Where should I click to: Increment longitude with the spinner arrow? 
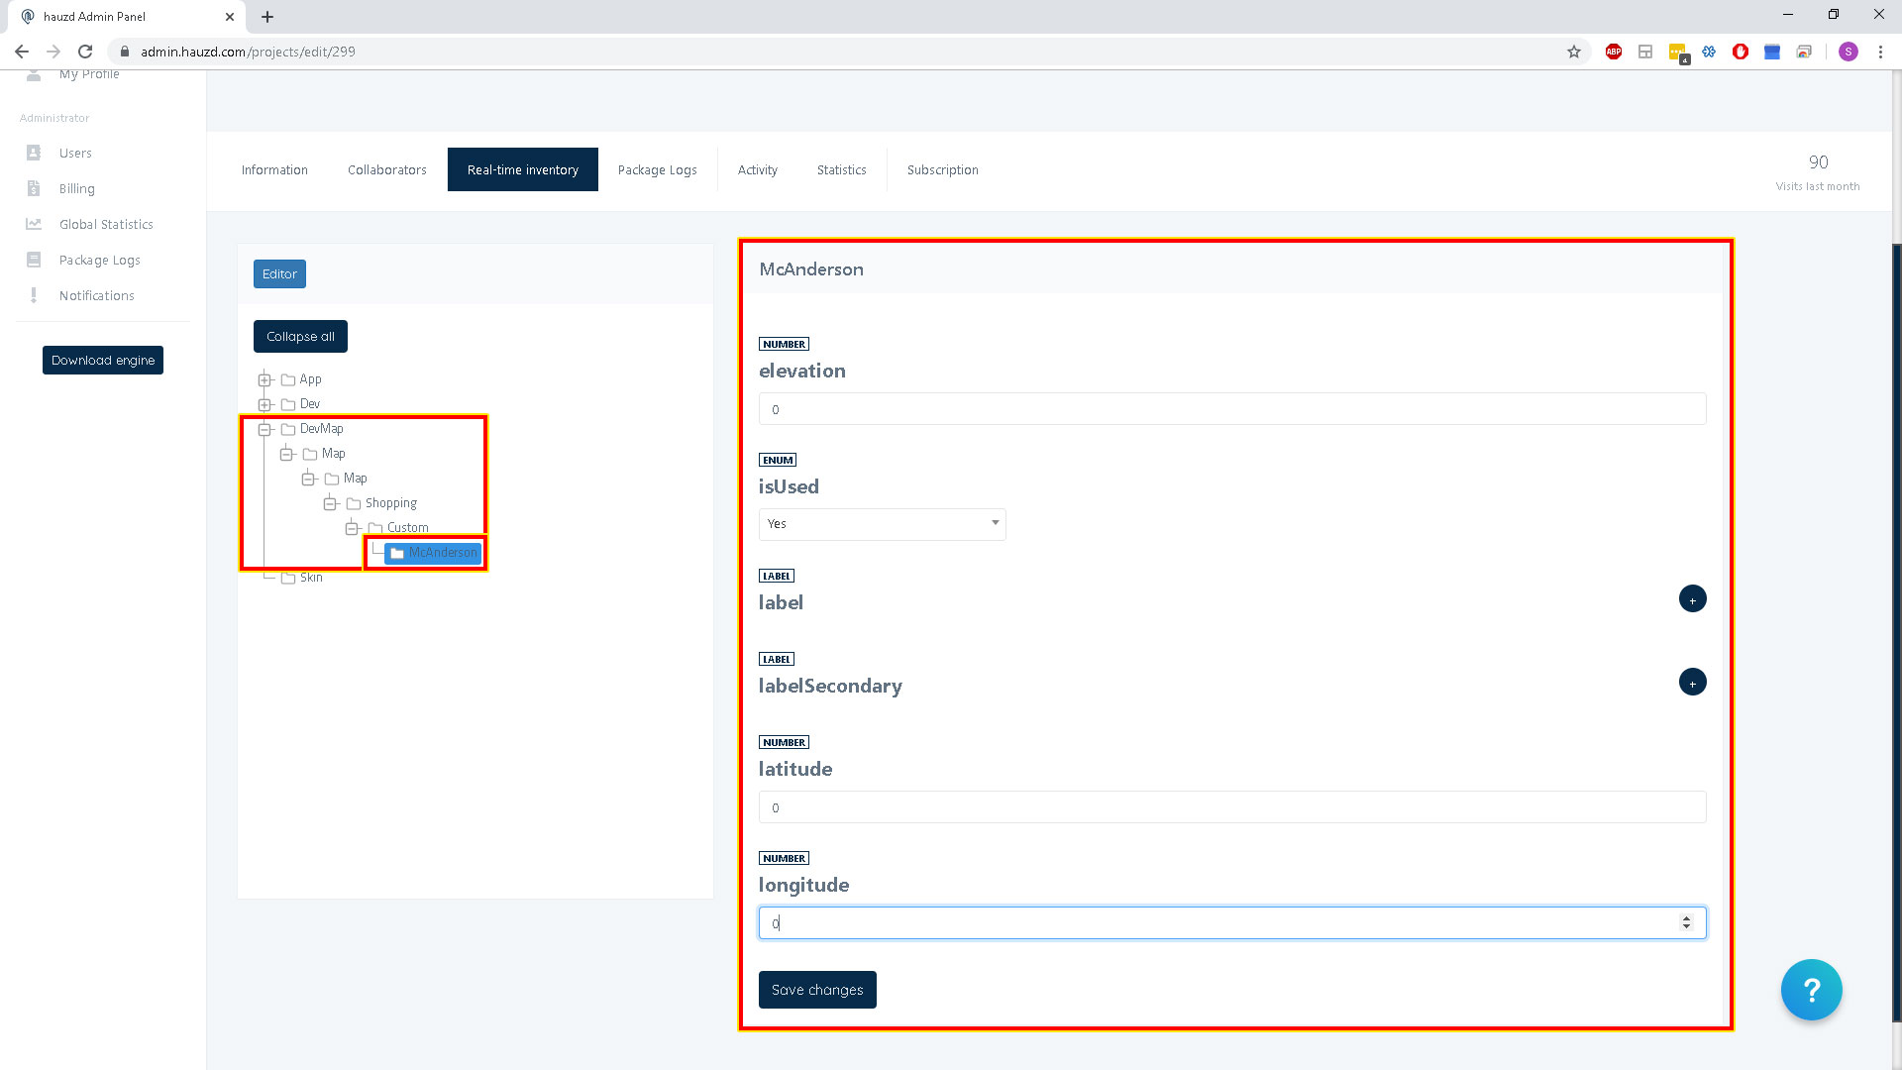(x=1686, y=918)
